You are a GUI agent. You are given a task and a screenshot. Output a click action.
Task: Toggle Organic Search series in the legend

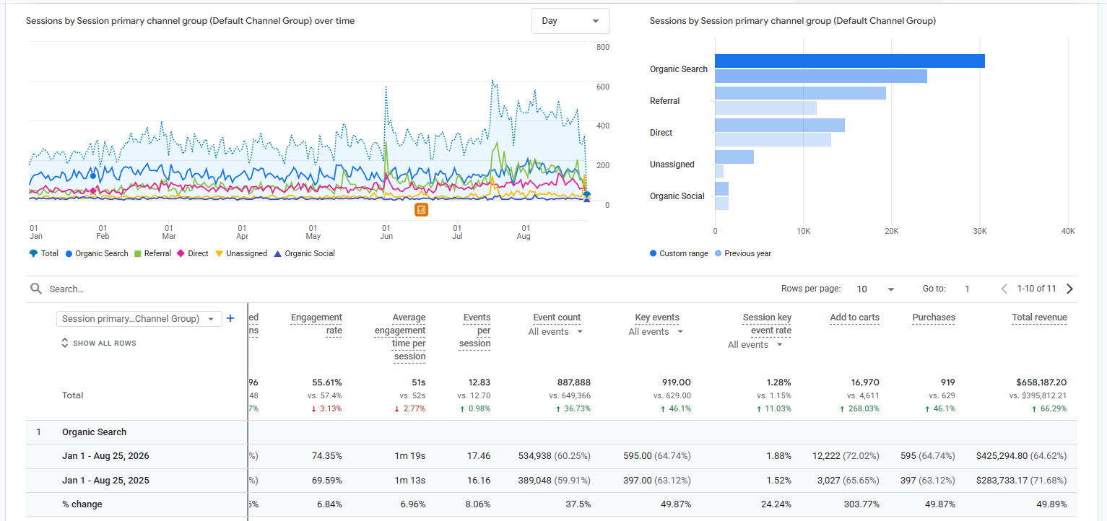point(97,253)
